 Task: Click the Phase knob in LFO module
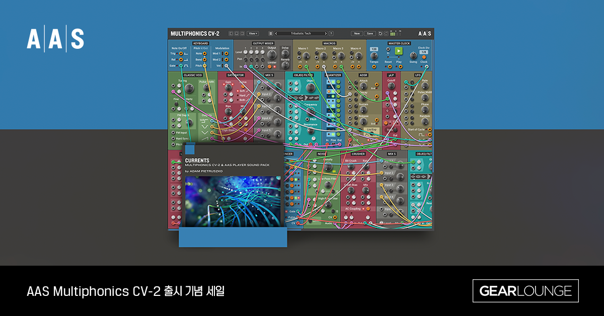[424, 109]
